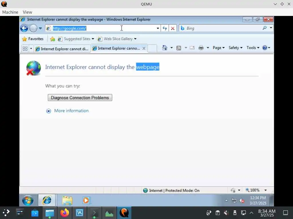Open zoom level dropdown arrow
Screen dimensions: 293x219
[266, 190]
